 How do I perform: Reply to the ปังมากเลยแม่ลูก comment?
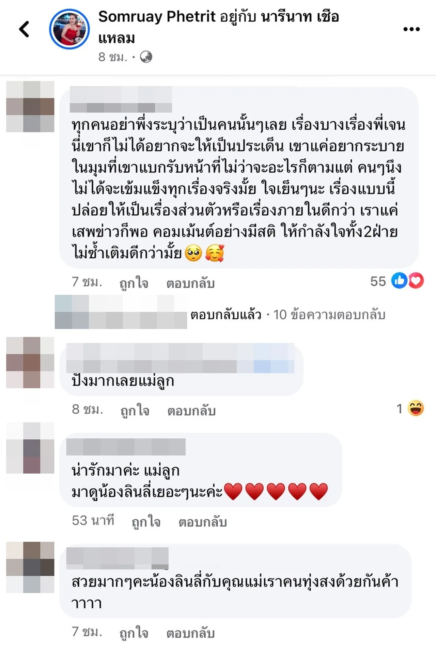(191, 410)
